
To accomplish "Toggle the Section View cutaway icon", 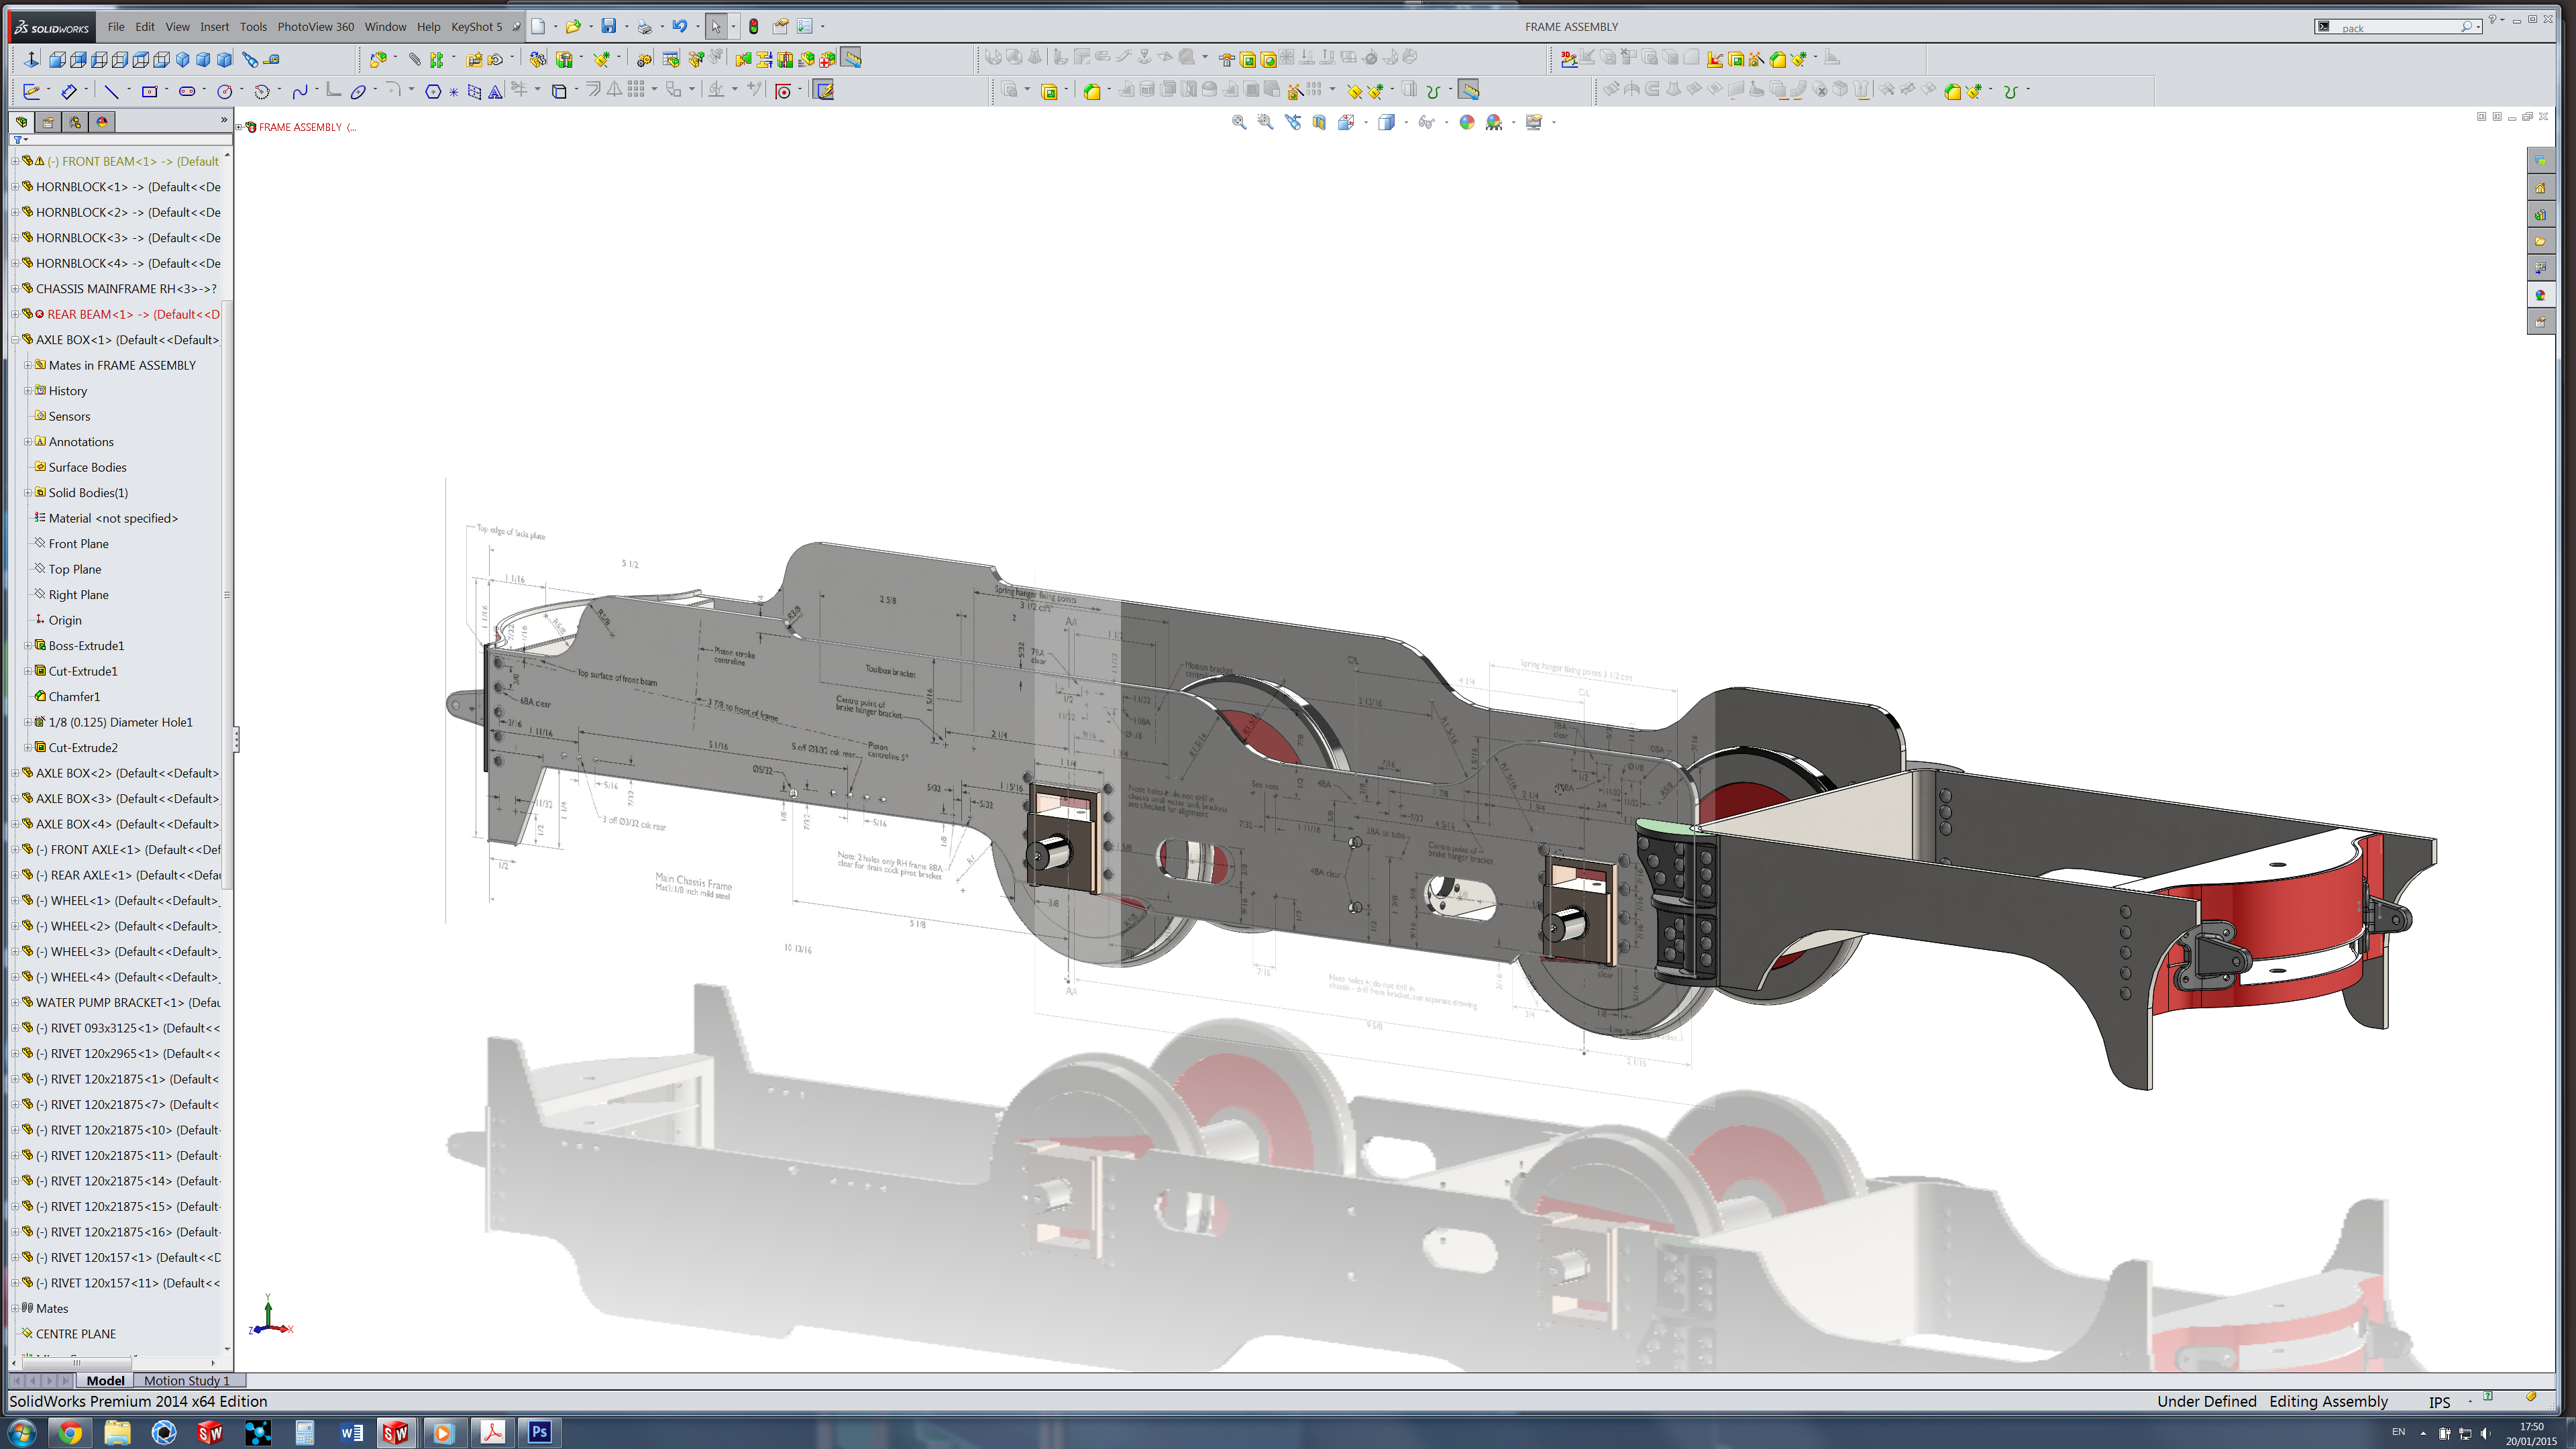I will coord(1319,122).
